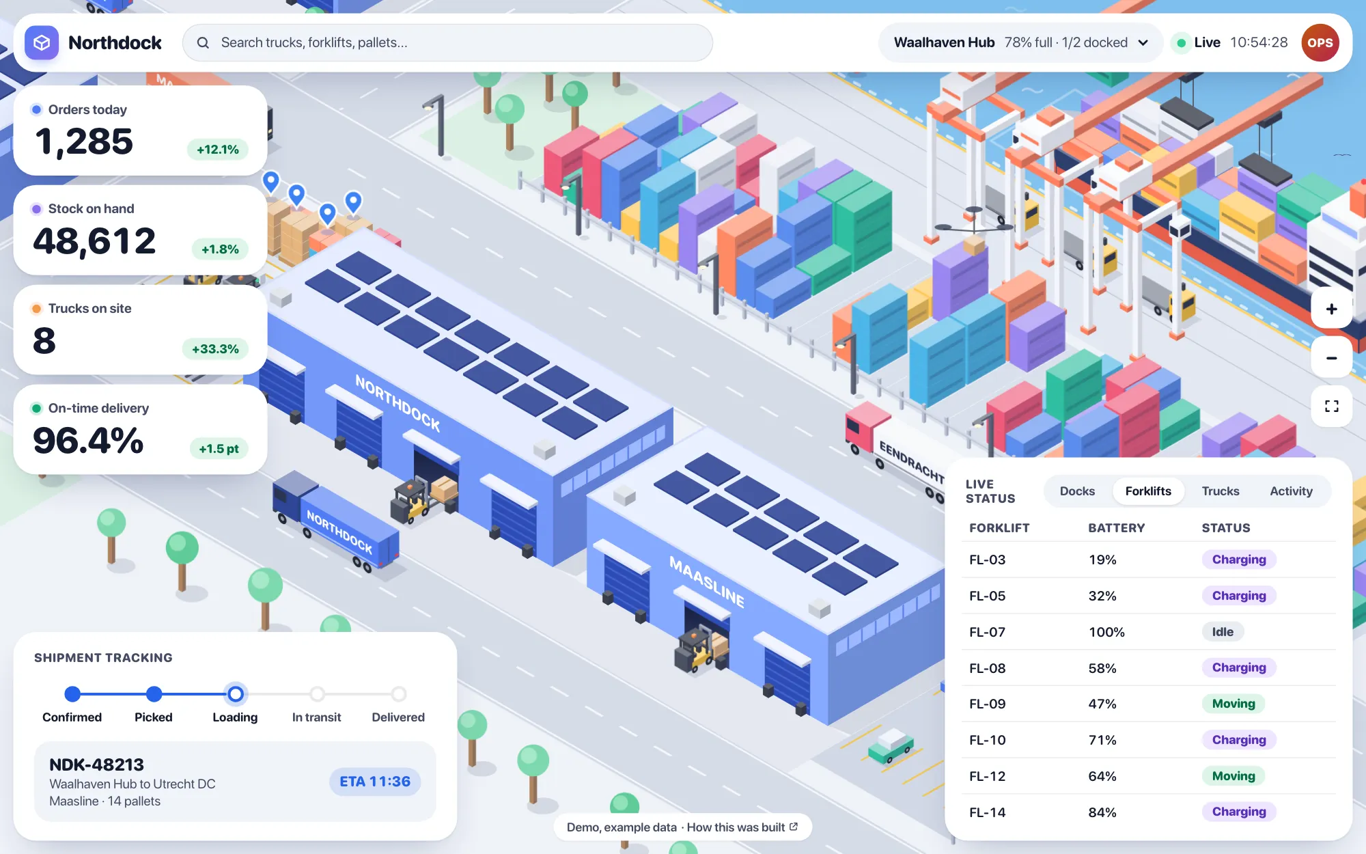Open the Waalhaven Hub dropdown
This screenshot has height=854, width=1366.
1020,43
